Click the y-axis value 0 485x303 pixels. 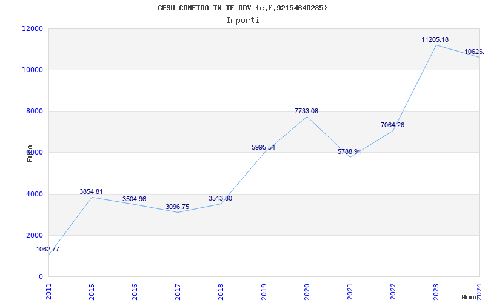tap(41, 277)
